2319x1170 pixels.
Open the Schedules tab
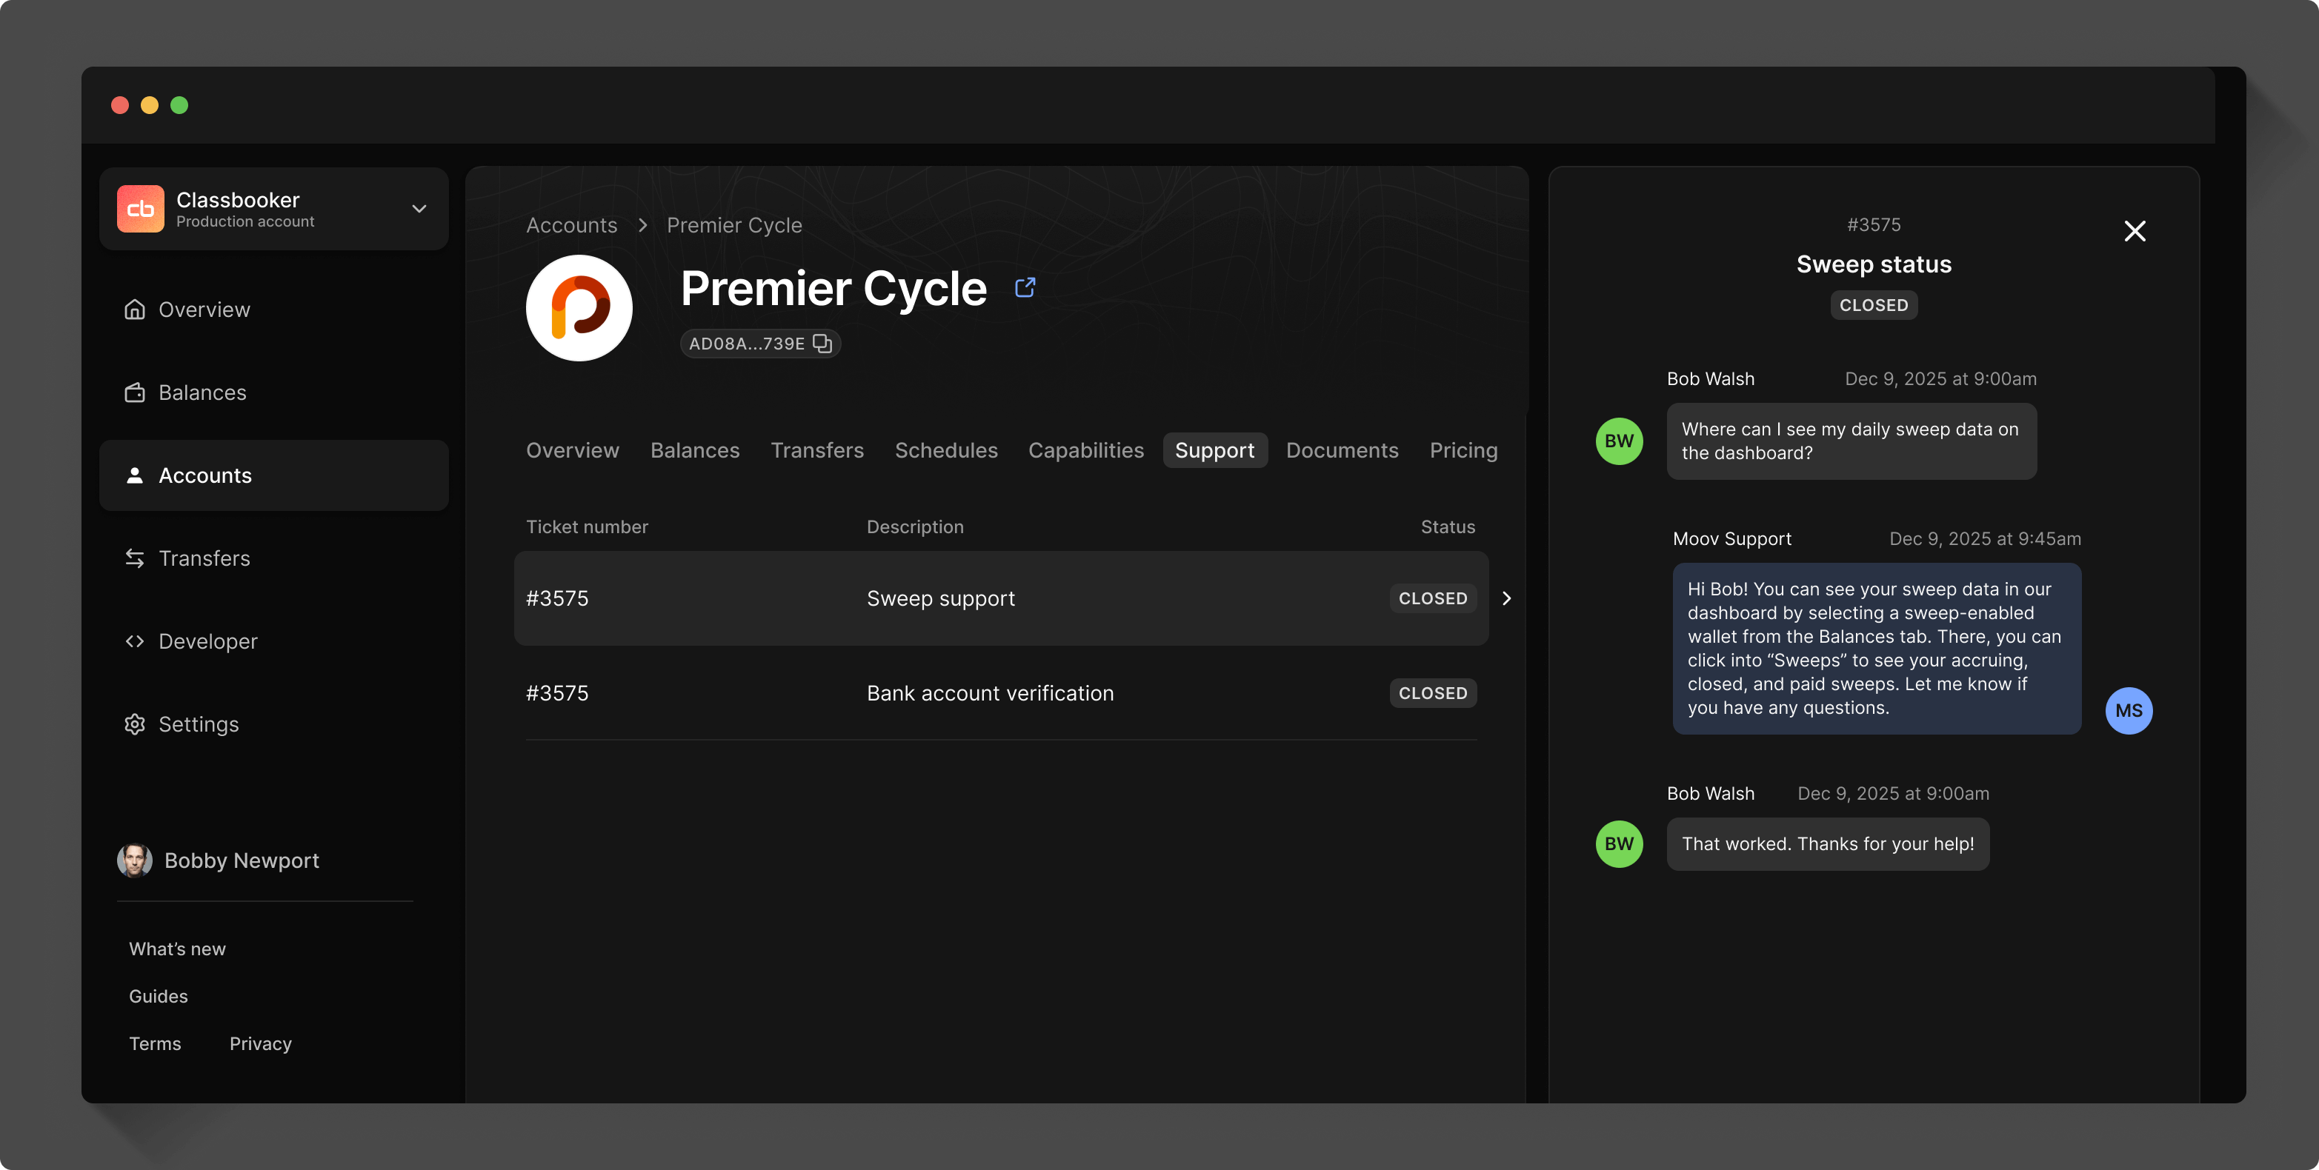pyautogui.click(x=945, y=450)
